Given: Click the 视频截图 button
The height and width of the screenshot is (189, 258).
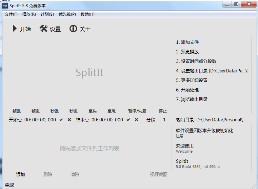Looking at the screenshot, I should coord(158,174).
